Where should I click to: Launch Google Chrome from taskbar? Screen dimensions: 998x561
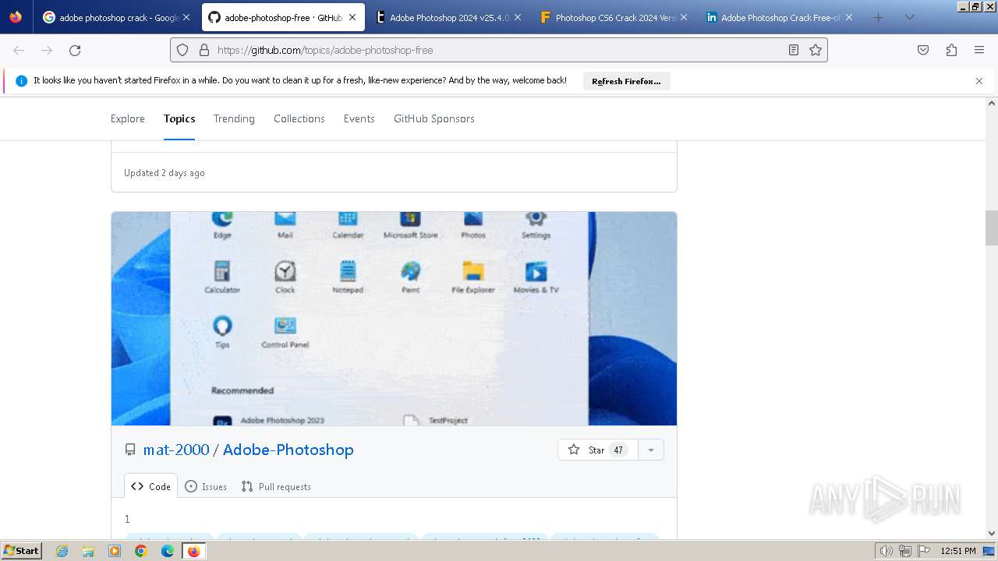pyautogui.click(x=141, y=551)
